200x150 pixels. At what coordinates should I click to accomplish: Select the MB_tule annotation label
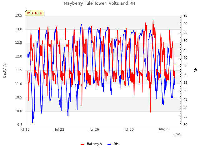[35, 13]
